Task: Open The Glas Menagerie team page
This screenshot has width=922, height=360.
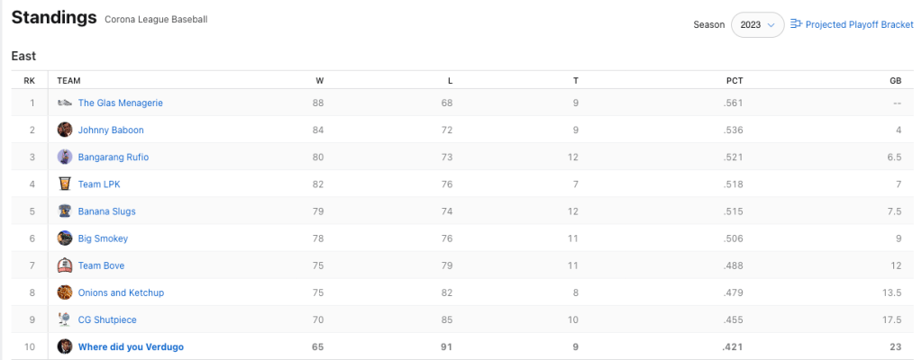Action: pyautogui.click(x=120, y=103)
